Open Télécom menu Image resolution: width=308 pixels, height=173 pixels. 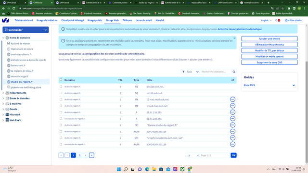point(127,20)
